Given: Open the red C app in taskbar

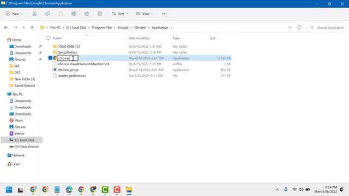Looking at the screenshot, I should [117, 189].
